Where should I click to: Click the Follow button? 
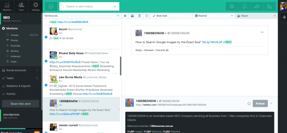(260, 103)
